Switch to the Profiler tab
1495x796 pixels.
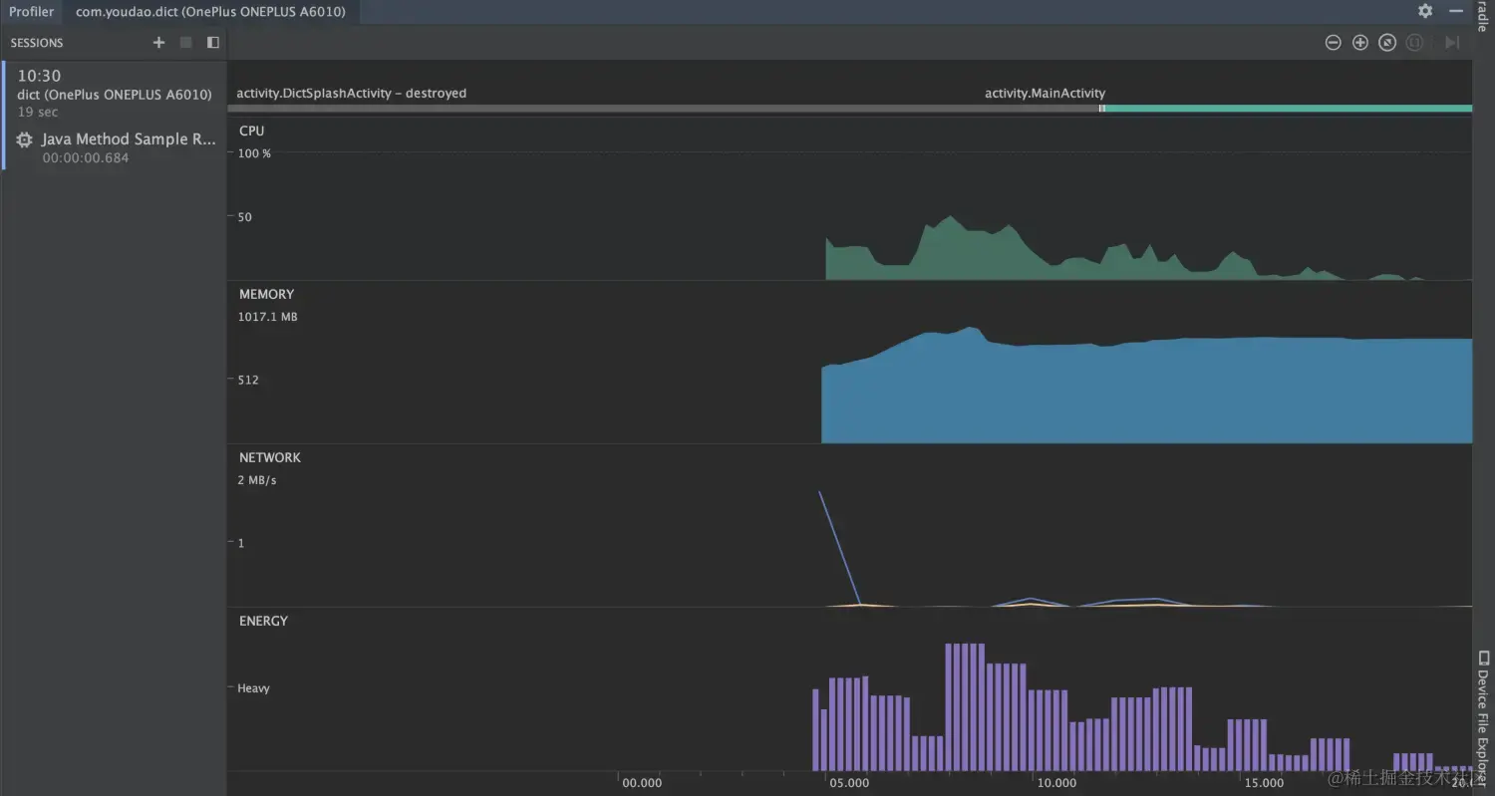(x=31, y=11)
